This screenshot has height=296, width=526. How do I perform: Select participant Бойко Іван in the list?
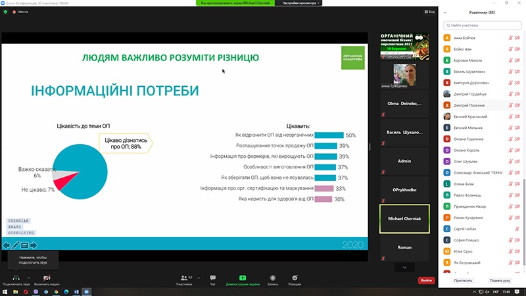tap(482, 49)
